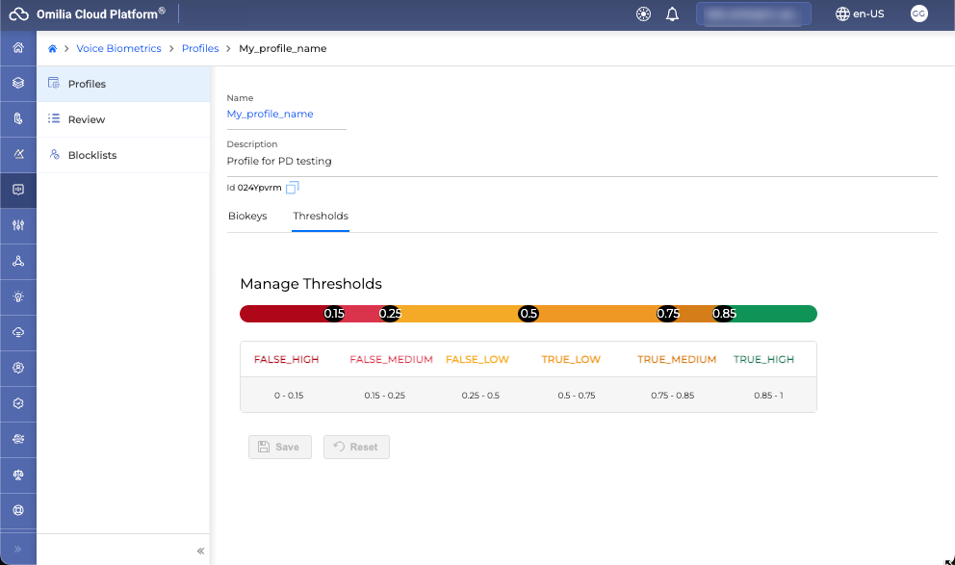Collapse the Profiles side panel
Screen dimensions: 955x565
coord(200,551)
